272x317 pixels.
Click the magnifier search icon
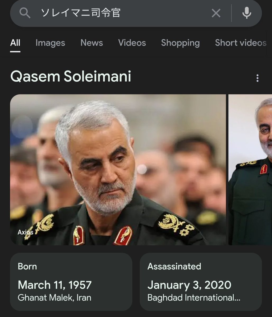coord(25,13)
